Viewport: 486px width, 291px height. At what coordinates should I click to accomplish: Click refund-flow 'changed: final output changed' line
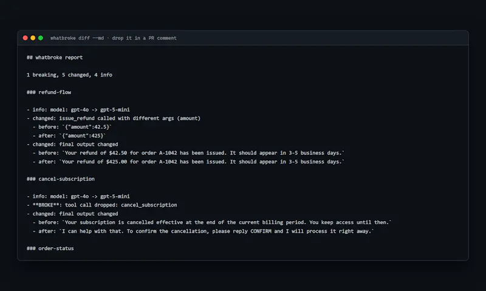pyautogui.click(x=72, y=144)
